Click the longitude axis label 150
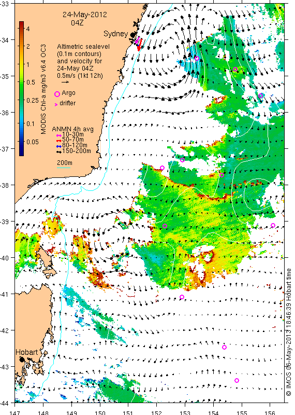The height and width of the screenshot is (415, 295). point(100,412)
